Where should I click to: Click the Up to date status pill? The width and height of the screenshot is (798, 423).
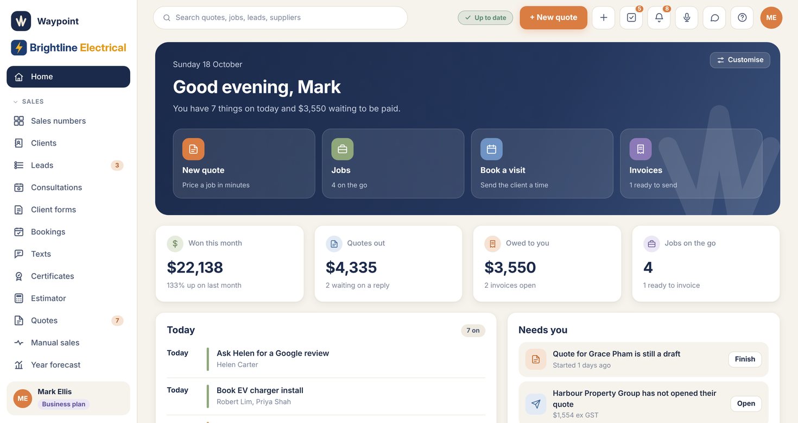coord(485,17)
